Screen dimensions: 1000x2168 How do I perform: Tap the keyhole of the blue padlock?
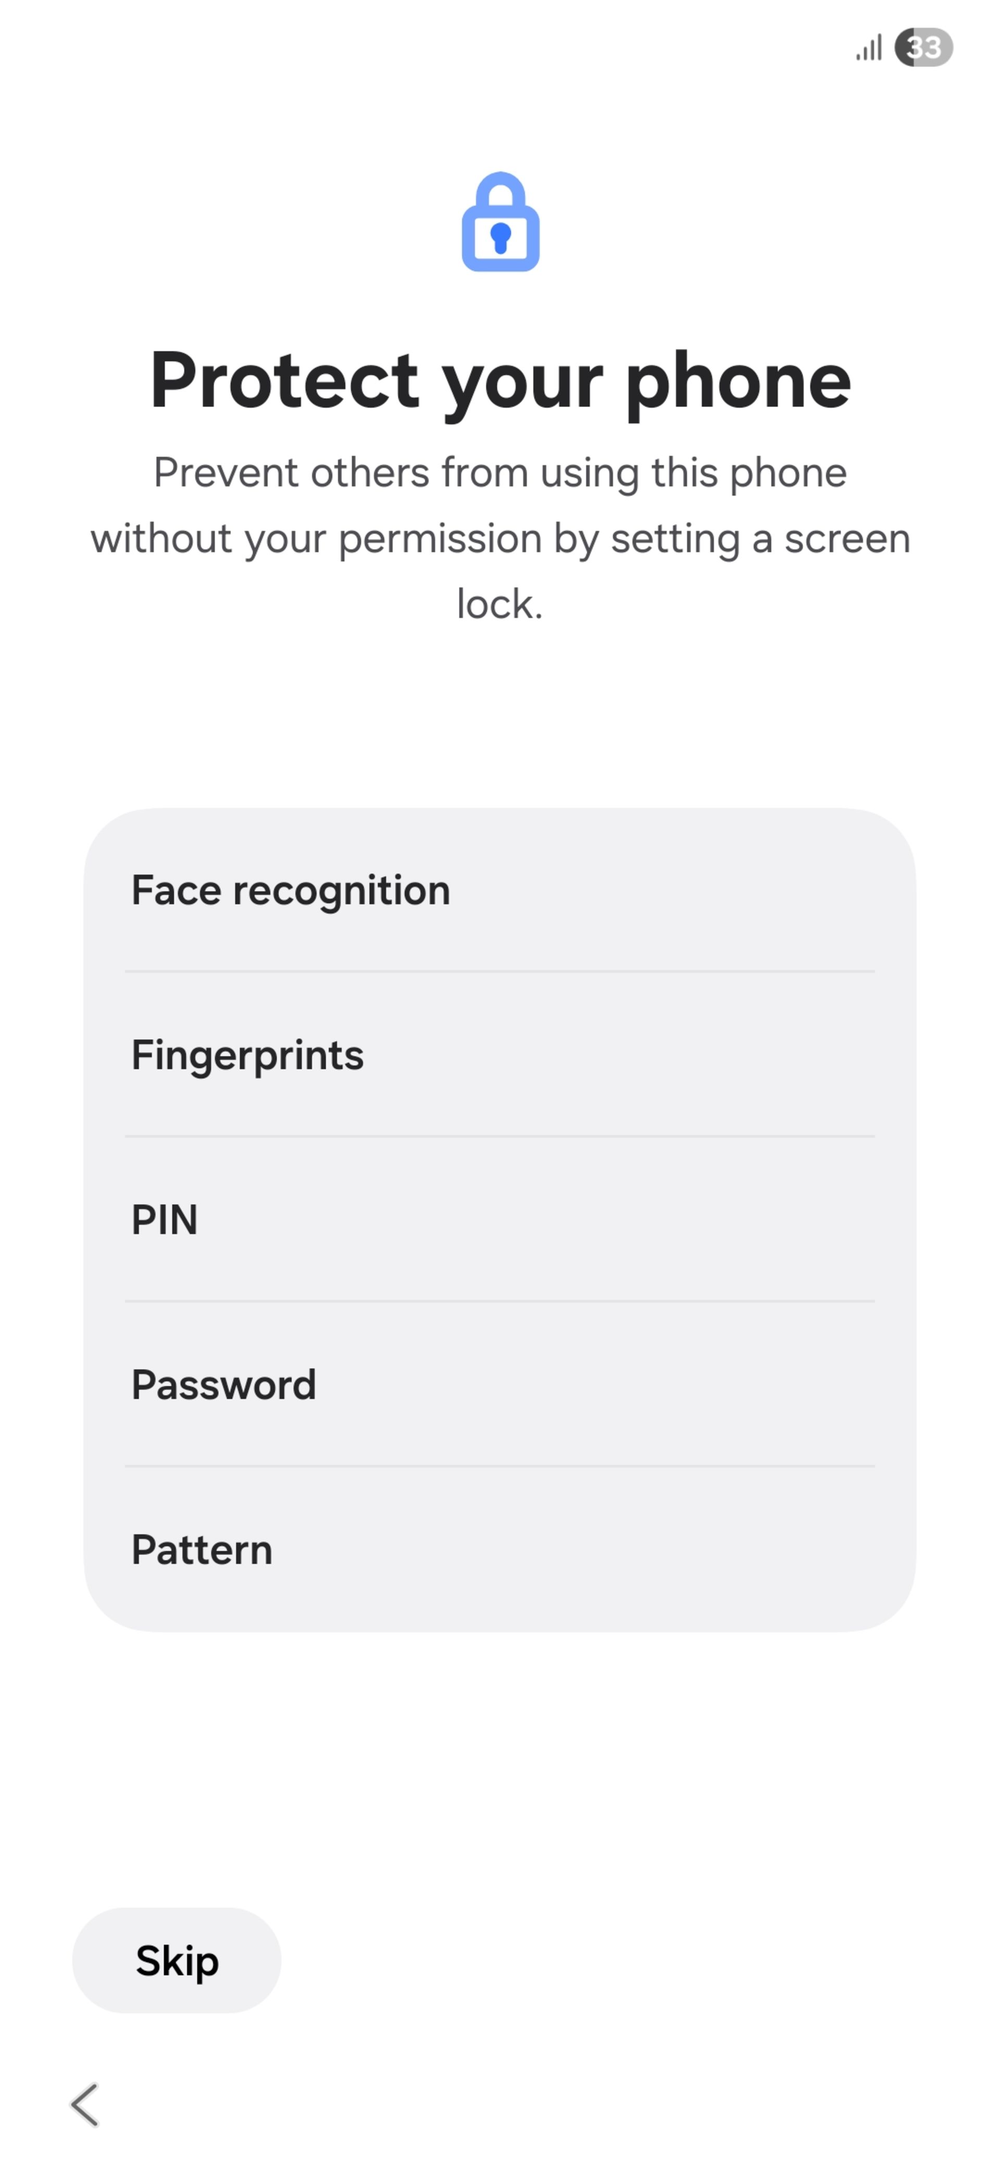tap(501, 237)
